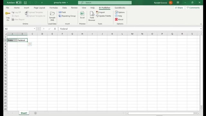Select column M header
This screenshot has width=206, height=116.
point(132,34)
